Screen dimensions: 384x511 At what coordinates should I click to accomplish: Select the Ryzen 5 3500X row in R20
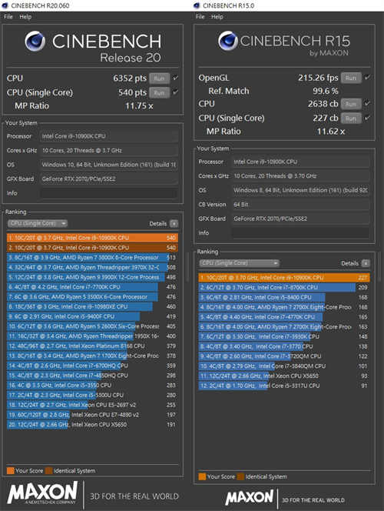(92, 297)
